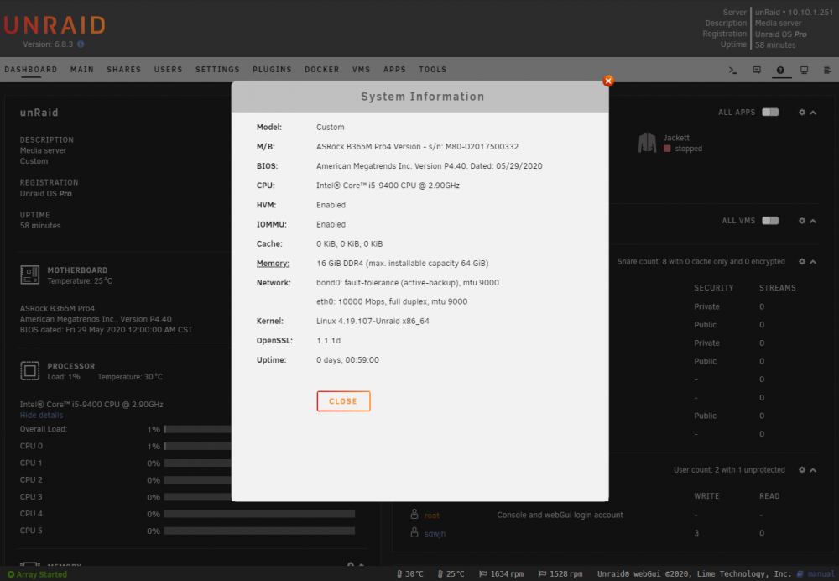Image resolution: width=839 pixels, height=581 pixels.
Task: Open the DOCKER tab
Action: coord(321,70)
